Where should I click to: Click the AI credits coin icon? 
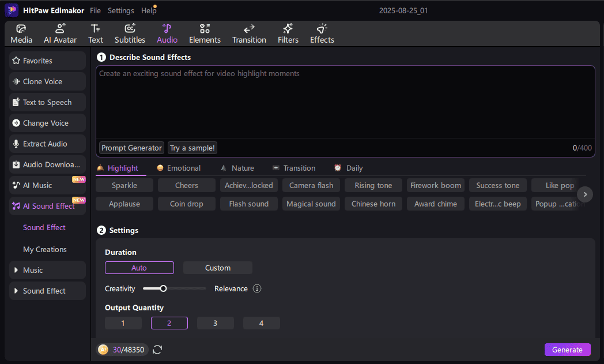103,350
